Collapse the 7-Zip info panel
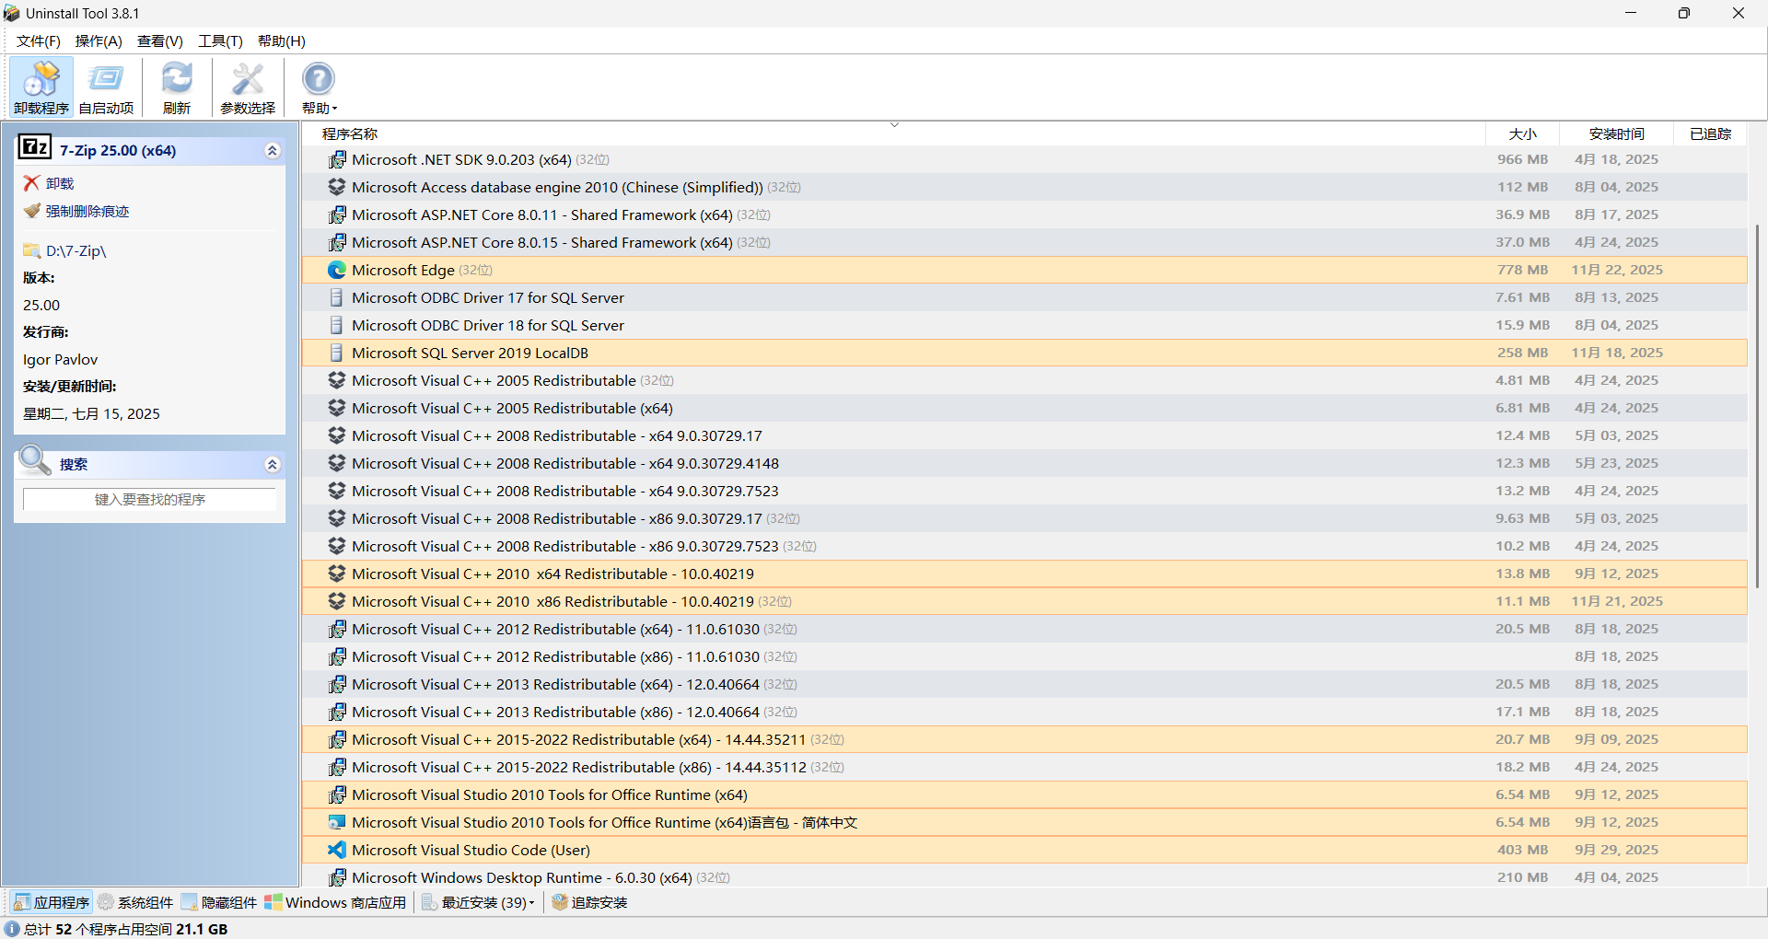 point(272,150)
